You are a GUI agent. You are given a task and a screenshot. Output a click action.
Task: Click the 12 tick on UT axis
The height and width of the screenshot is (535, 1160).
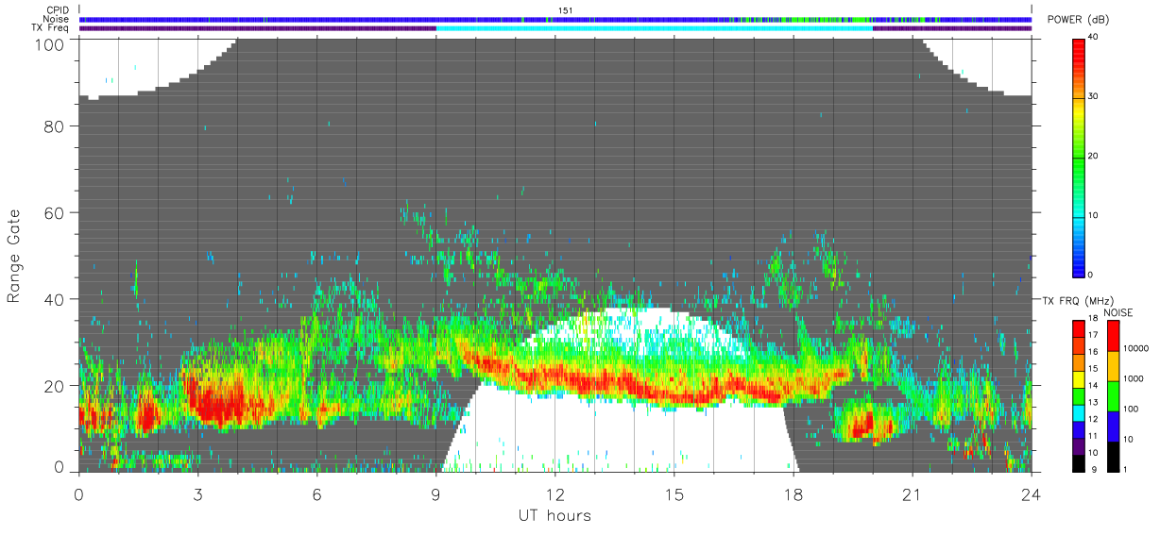pyautogui.click(x=555, y=493)
